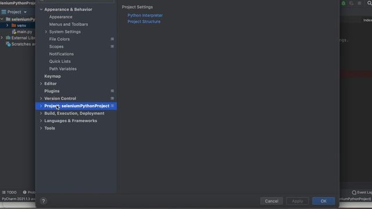Click the main.py Python file icon
372x209 pixels.
(14, 31)
